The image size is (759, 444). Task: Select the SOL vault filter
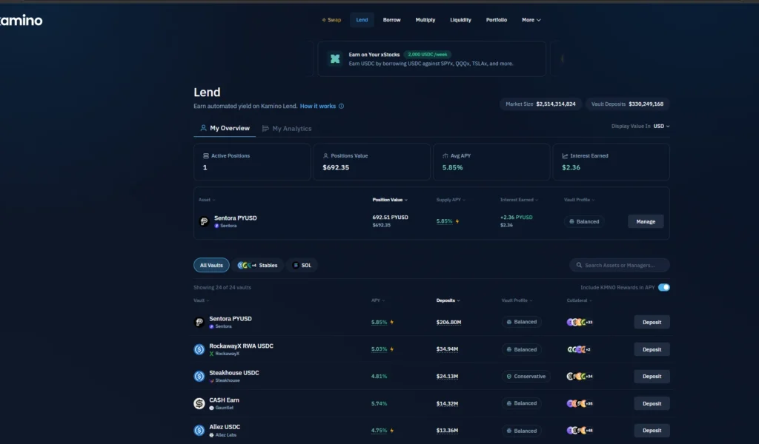(x=302, y=265)
